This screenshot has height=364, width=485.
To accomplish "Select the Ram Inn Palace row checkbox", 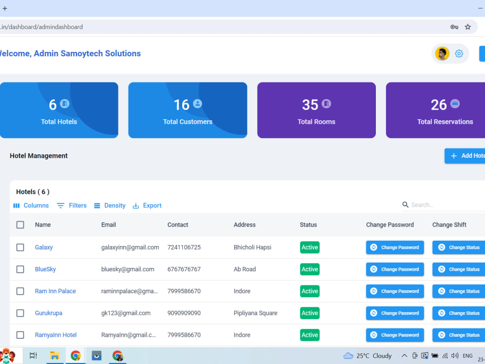I will [x=20, y=291].
